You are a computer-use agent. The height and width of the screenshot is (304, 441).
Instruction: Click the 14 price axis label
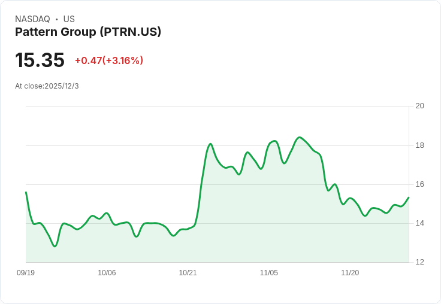(420, 223)
